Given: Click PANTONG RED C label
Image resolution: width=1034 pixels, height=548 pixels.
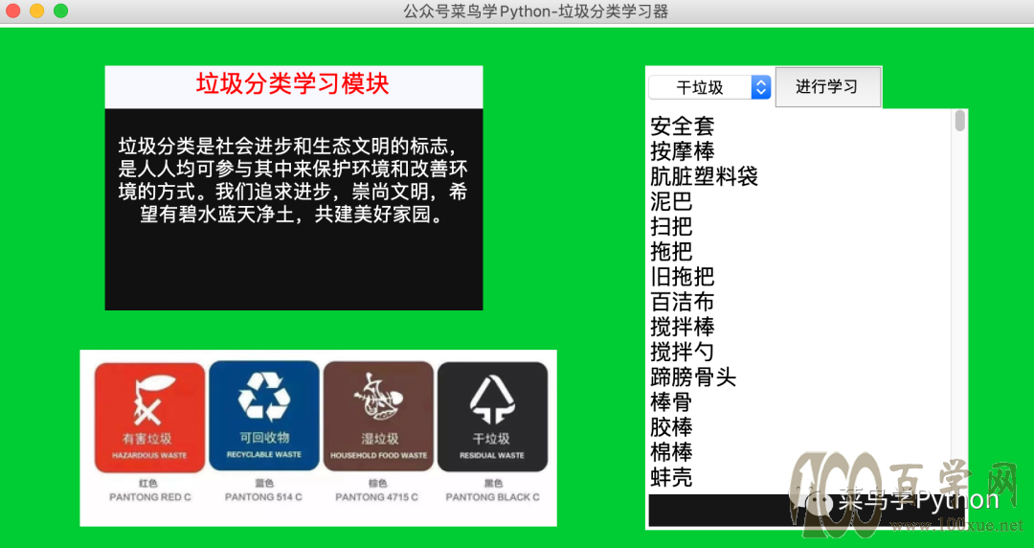Looking at the screenshot, I should pyautogui.click(x=149, y=496).
